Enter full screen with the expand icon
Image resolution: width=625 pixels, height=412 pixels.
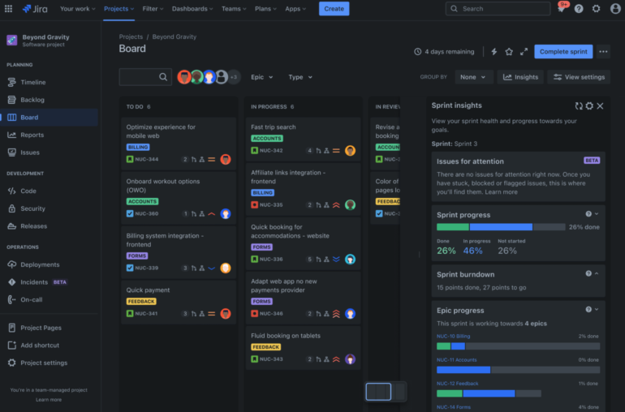524,51
